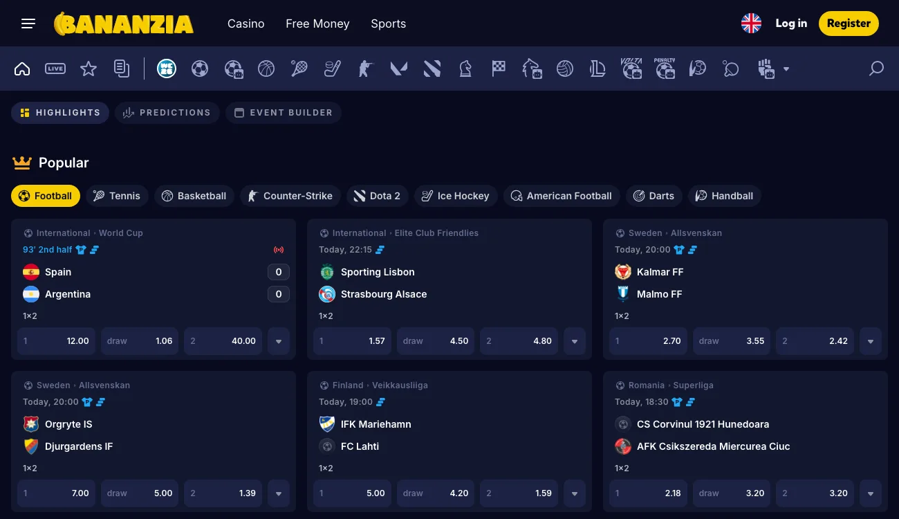This screenshot has height=519, width=899.
Task: Click live stream icon on Spain–Argentina card
Action: [x=279, y=250]
